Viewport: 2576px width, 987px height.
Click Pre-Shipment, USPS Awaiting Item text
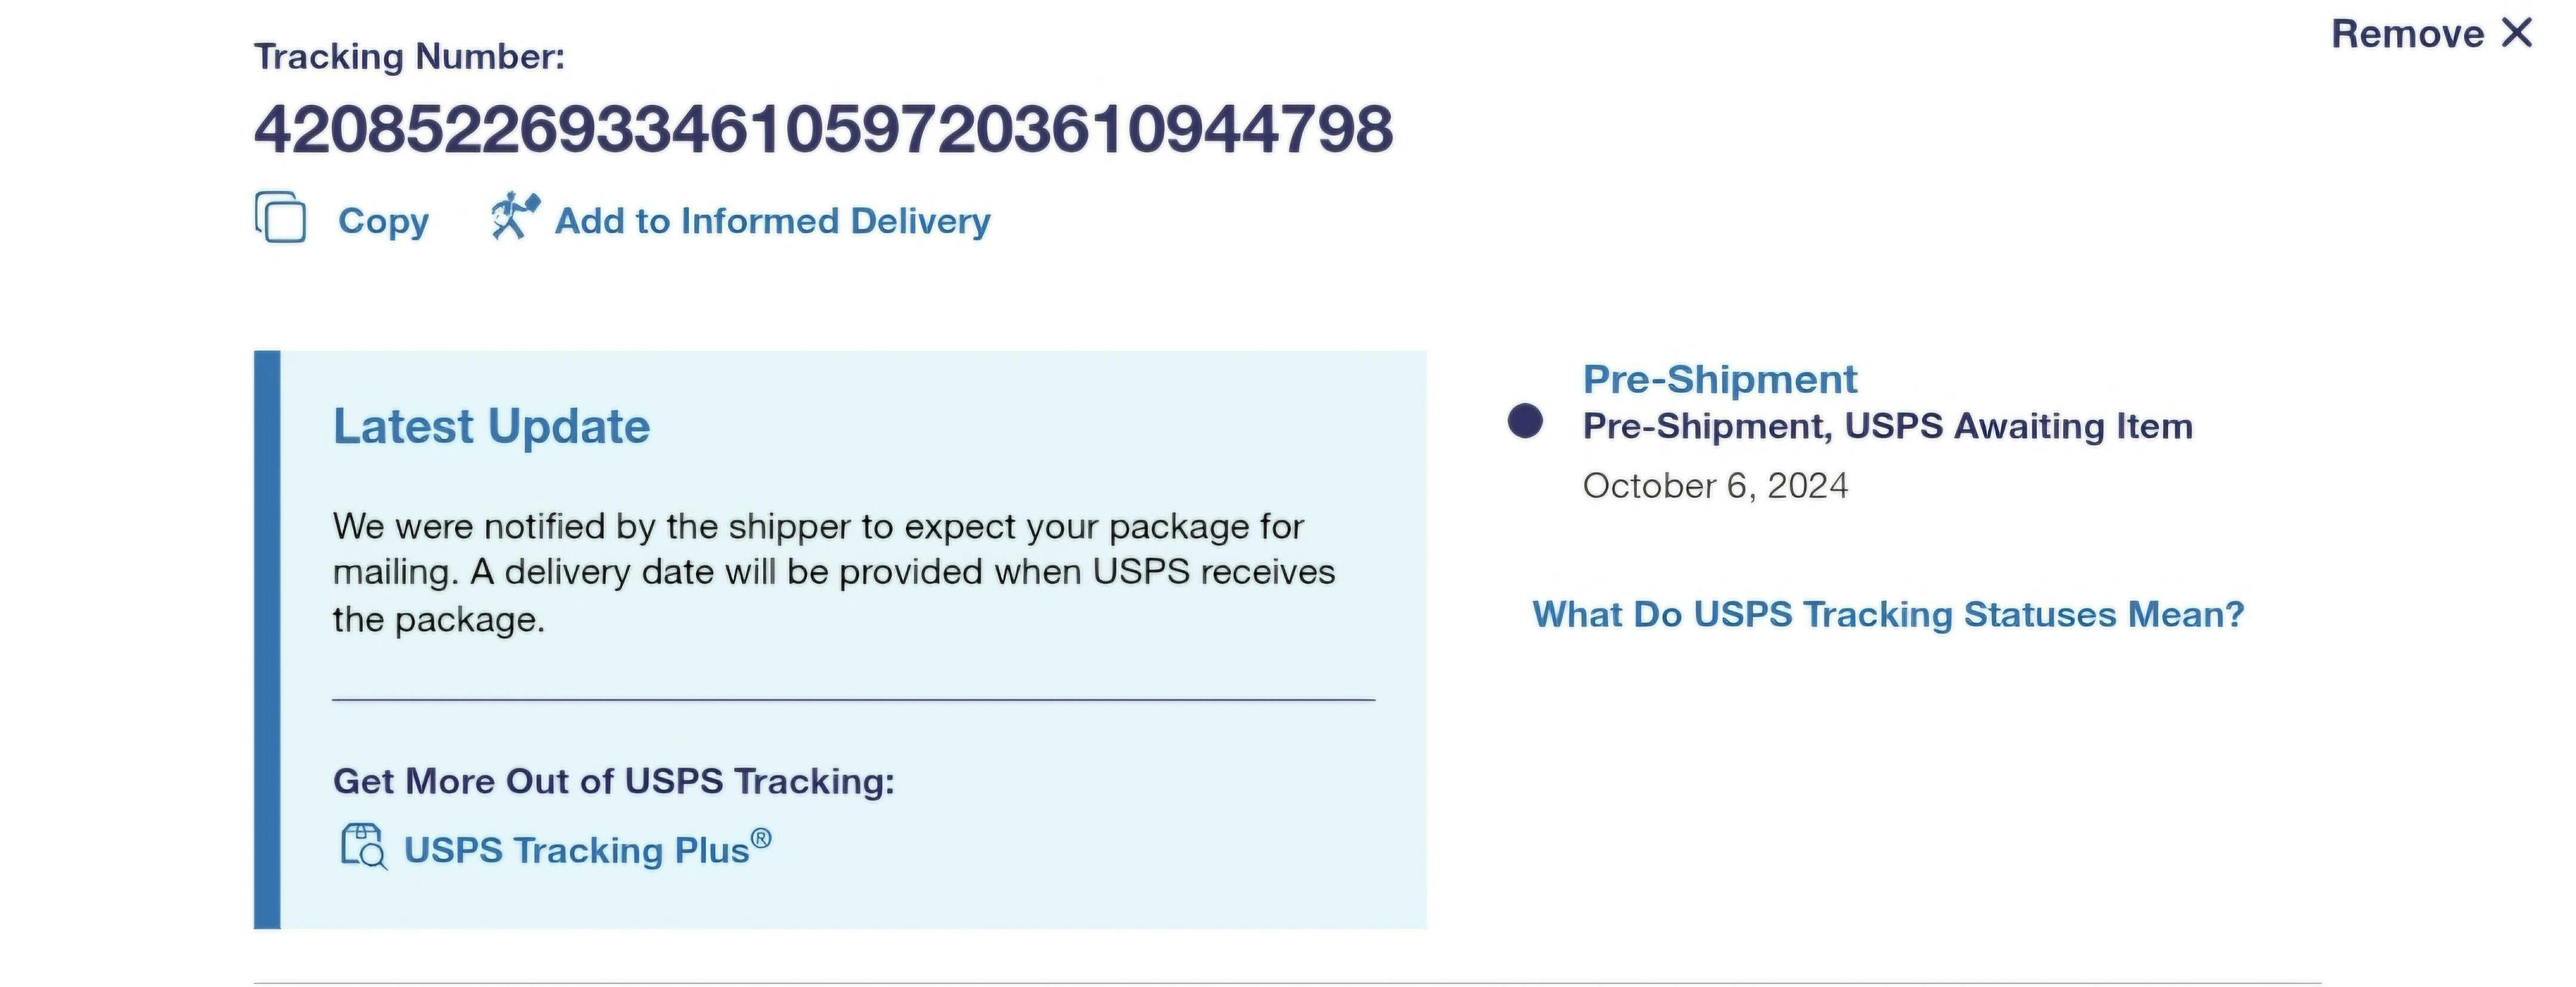1887,427
